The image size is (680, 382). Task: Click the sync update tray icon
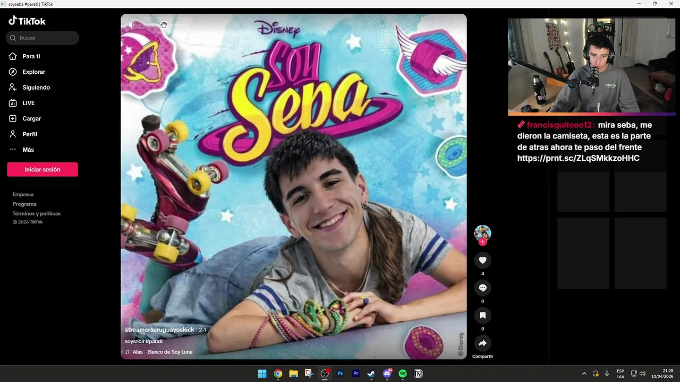596,374
